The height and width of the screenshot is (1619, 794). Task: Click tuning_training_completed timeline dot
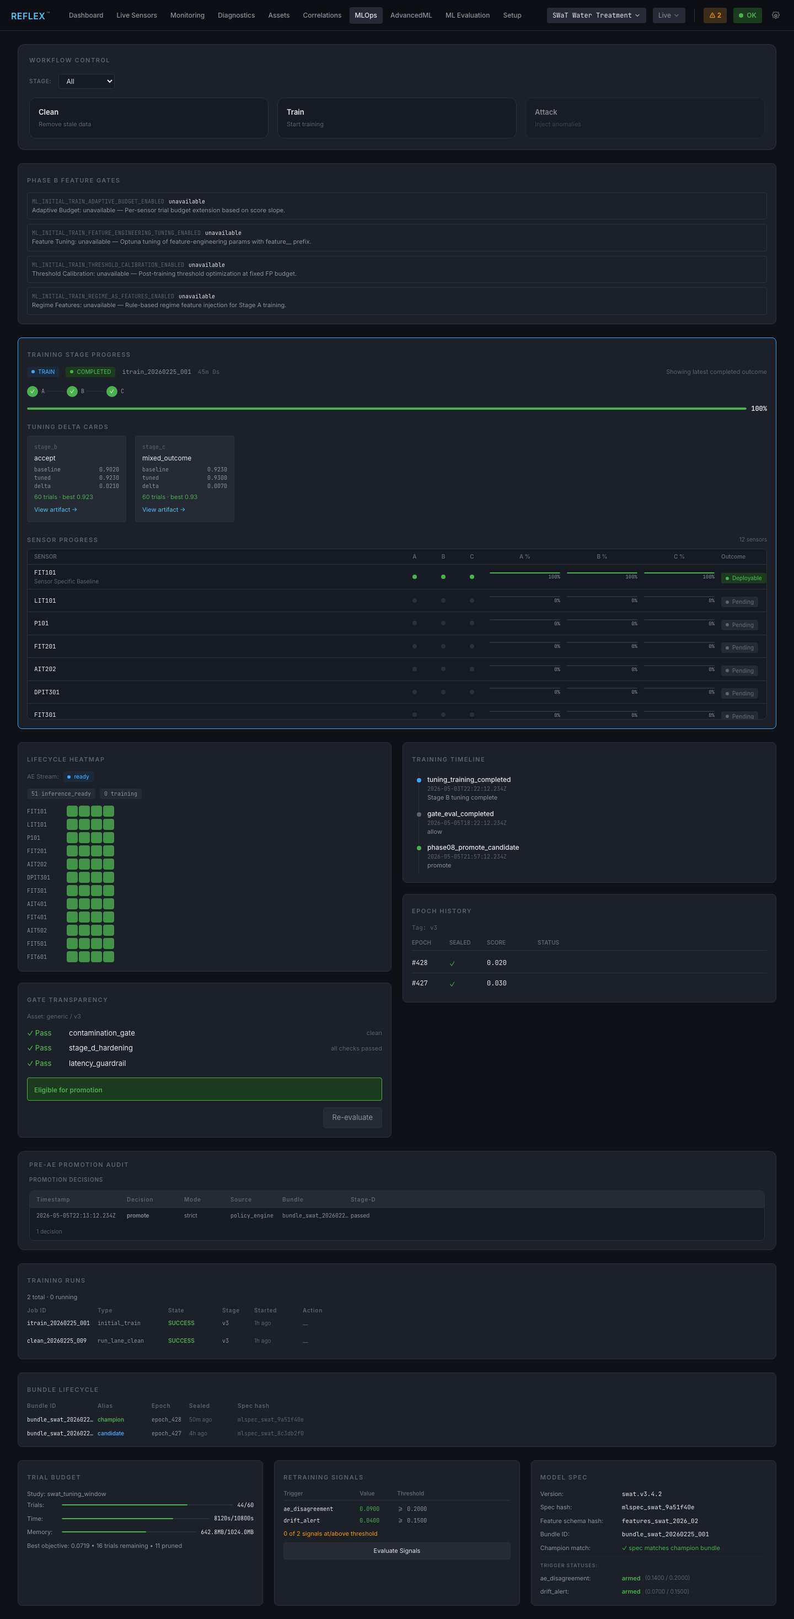coord(419,780)
